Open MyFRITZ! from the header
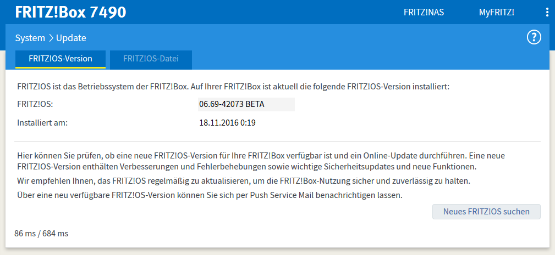This screenshot has height=255, width=555. click(497, 13)
